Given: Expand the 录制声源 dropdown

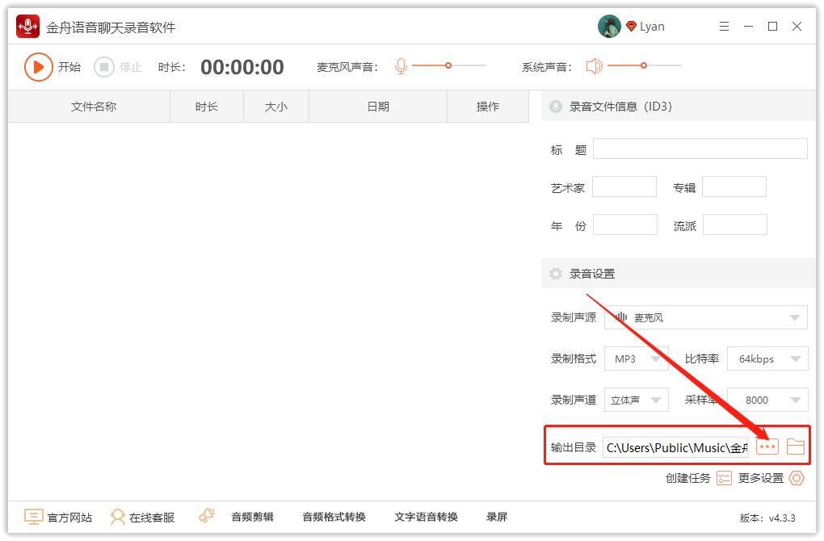Looking at the screenshot, I should pyautogui.click(x=705, y=318).
